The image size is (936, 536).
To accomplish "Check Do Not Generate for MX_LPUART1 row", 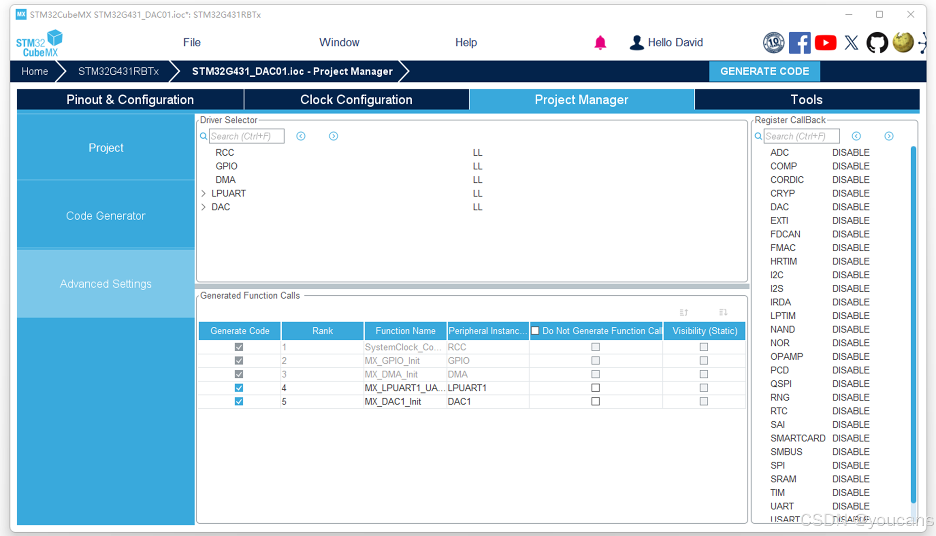I will point(595,388).
